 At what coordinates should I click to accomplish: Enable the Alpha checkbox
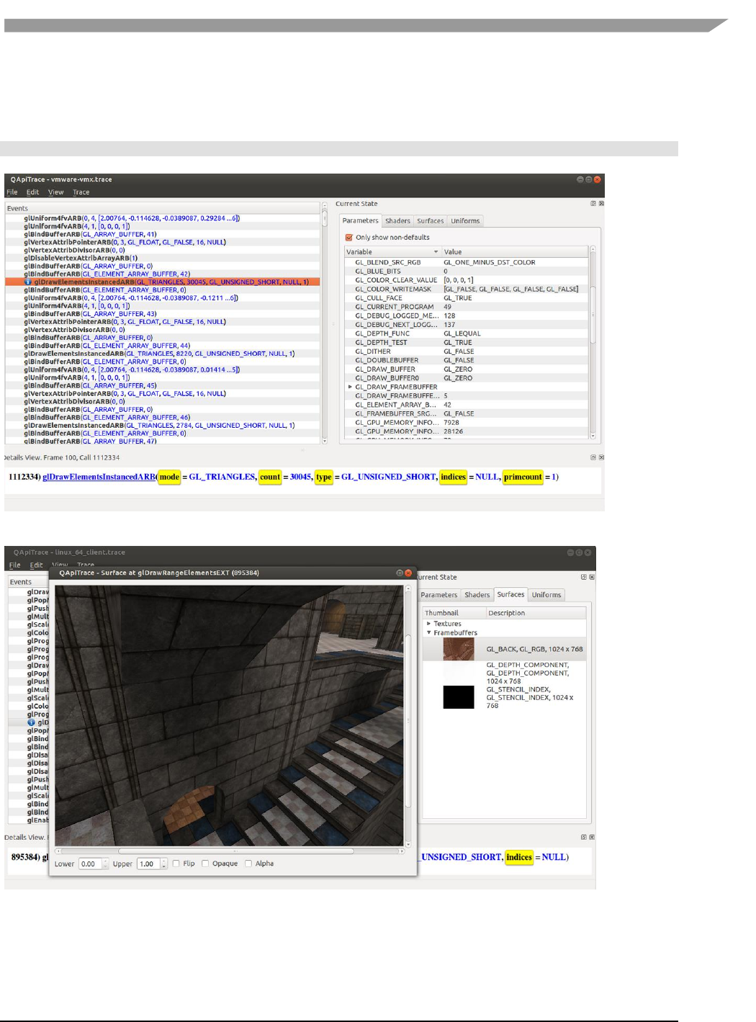(x=248, y=864)
